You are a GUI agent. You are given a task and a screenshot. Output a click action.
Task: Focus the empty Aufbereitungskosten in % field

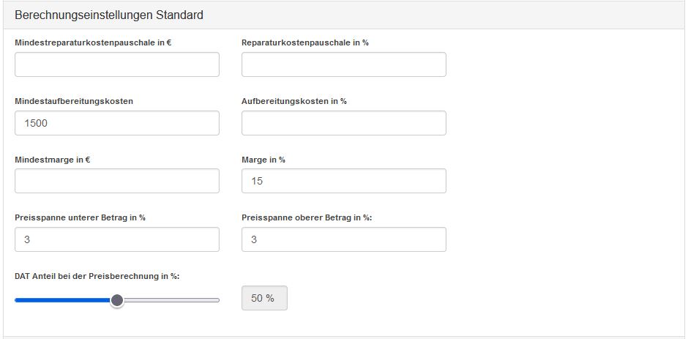coord(343,123)
